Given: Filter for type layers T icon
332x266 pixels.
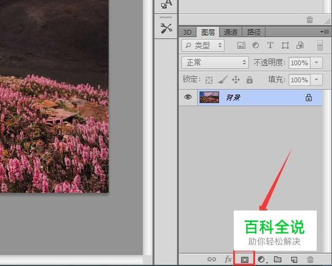Looking at the screenshot, I should click(270, 45).
